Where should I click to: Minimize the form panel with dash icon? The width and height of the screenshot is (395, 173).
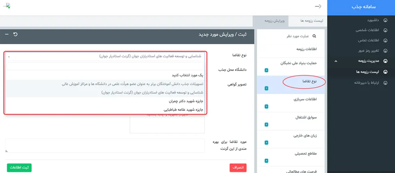coord(7,34)
